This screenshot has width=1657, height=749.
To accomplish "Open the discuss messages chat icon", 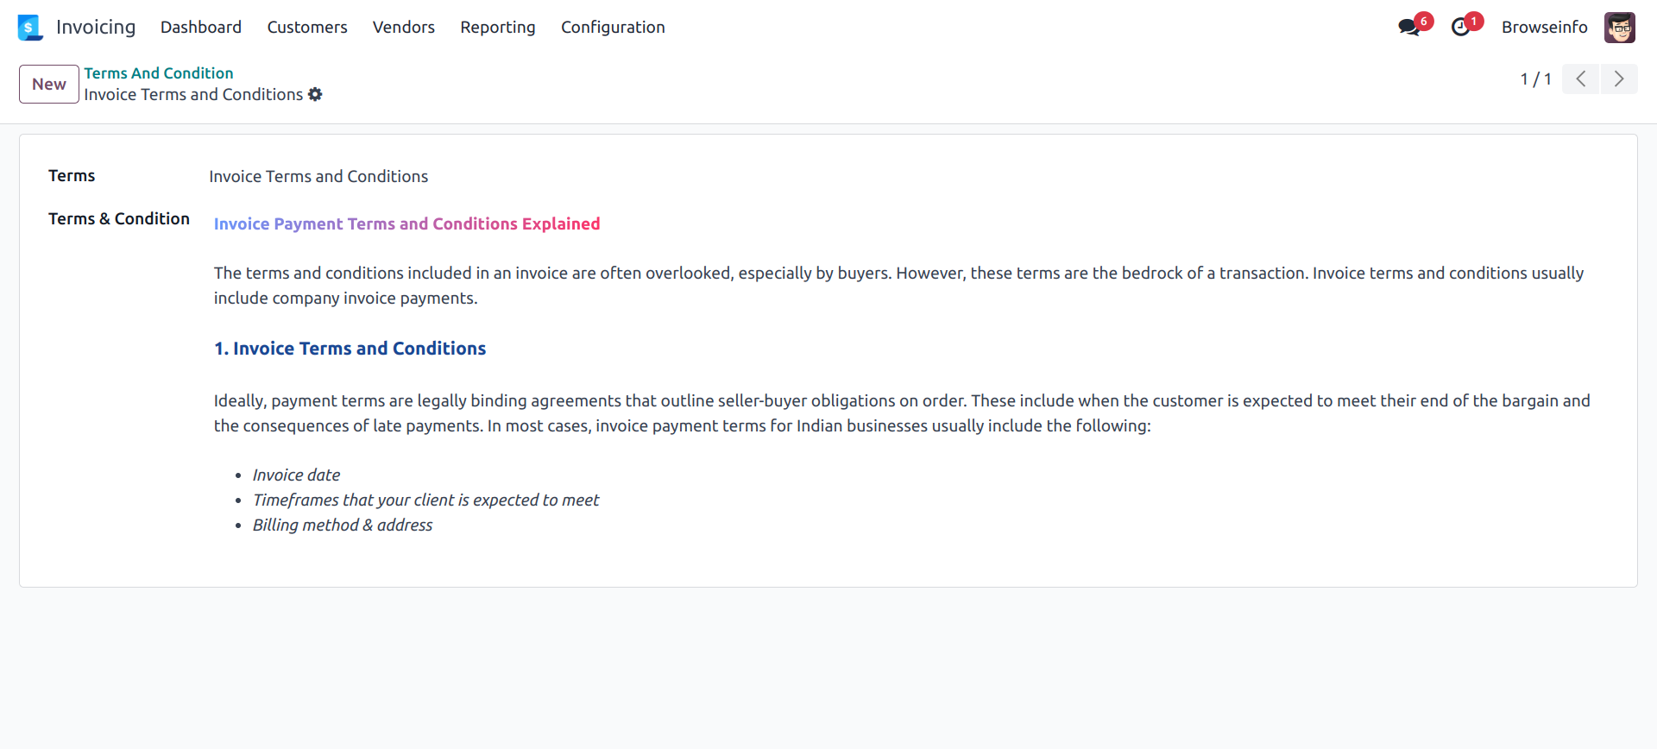I will [1409, 28].
